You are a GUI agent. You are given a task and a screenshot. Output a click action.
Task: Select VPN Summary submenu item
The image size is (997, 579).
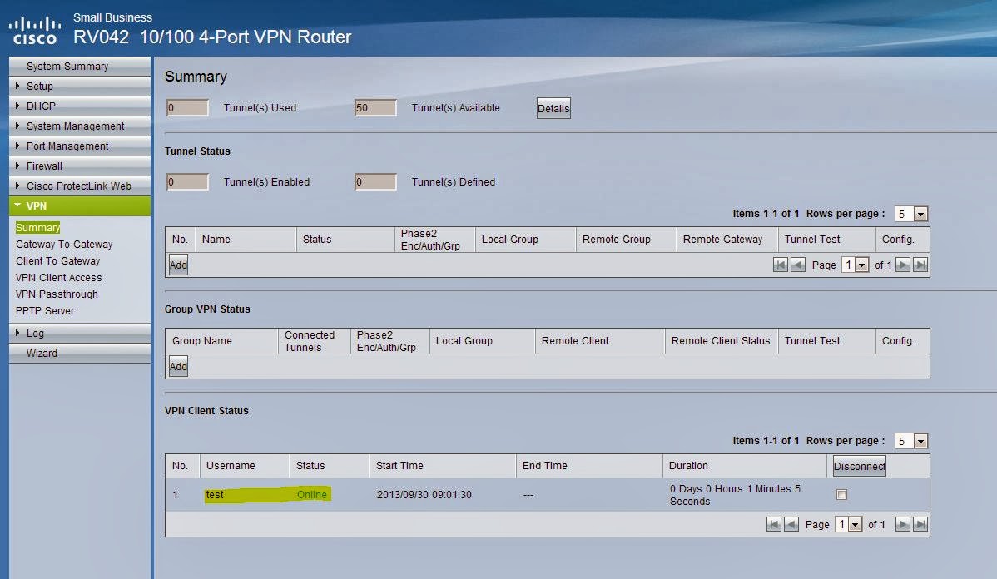coord(37,228)
